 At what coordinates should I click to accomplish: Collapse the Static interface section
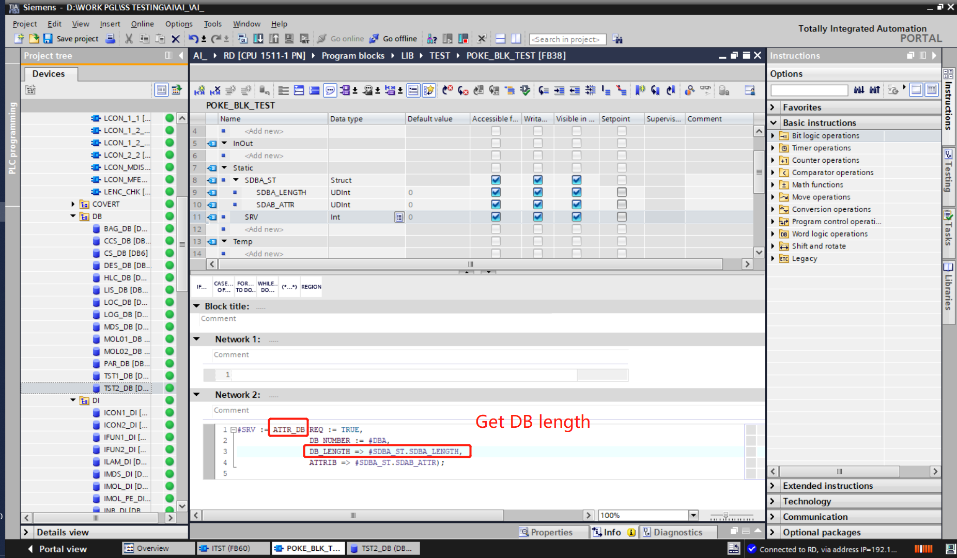224,167
